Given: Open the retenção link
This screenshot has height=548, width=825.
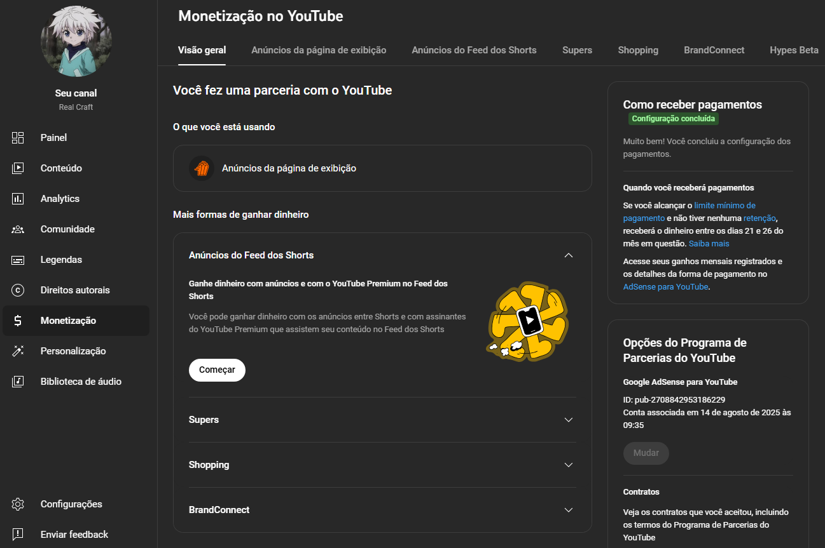Looking at the screenshot, I should click(x=759, y=218).
